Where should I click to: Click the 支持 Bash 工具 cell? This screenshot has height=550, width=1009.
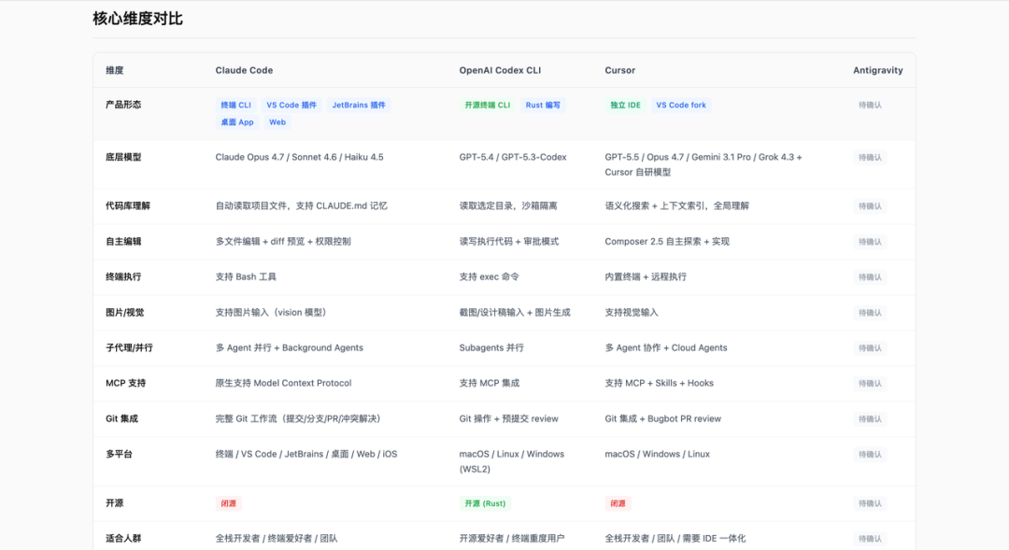(246, 276)
